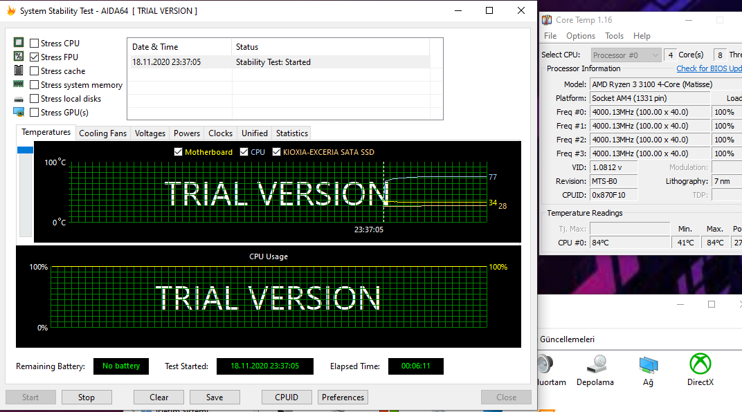Click the Platform field Socket AM4
Screen dimensions: 742x412
tap(650, 98)
